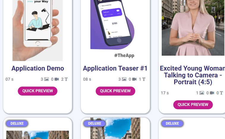Image resolution: width=225 pixels, height=139 pixels.
Task: Select the Excited Young Woman Talking to Camera title
Action: [193, 75]
